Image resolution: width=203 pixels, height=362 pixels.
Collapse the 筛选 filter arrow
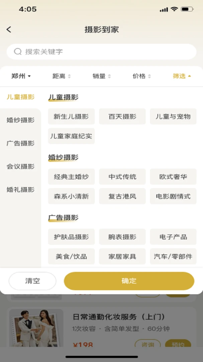coord(189,76)
